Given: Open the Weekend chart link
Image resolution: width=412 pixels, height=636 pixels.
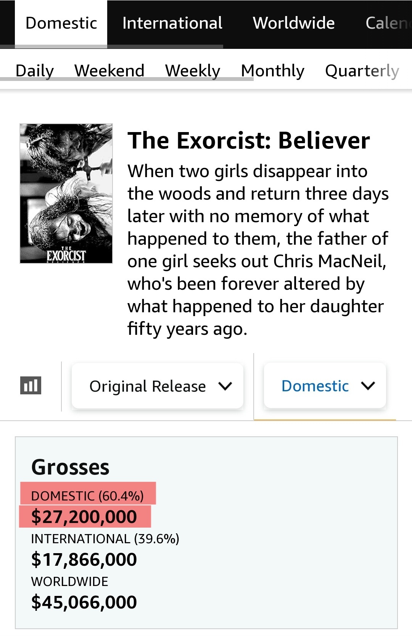Looking at the screenshot, I should coord(109,71).
